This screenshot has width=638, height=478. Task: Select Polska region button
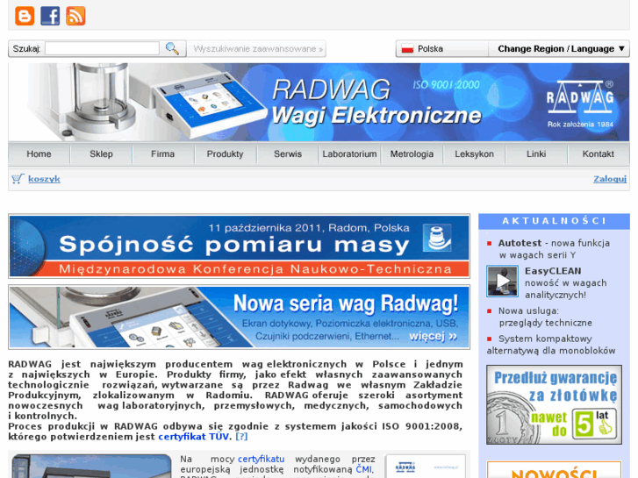point(441,49)
